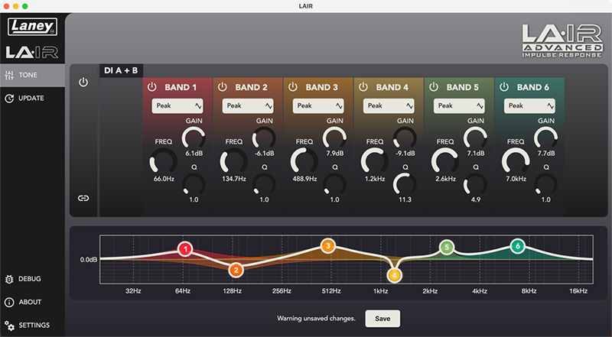Toggle Band 6 power switch

(x=504, y=87)
